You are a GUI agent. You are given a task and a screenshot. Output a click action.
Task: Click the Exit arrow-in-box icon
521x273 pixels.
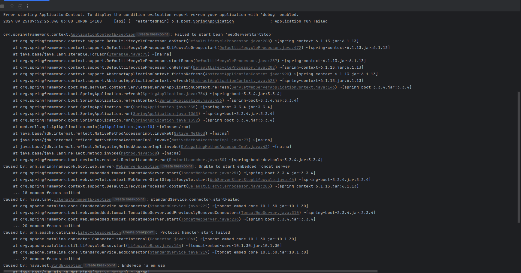(20, 6)
